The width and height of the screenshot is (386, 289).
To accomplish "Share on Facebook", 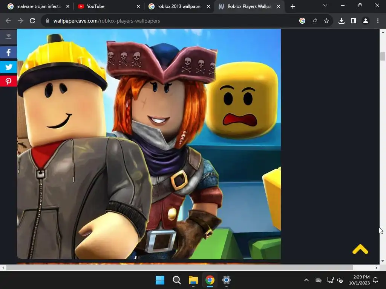I will click(8, 52).
